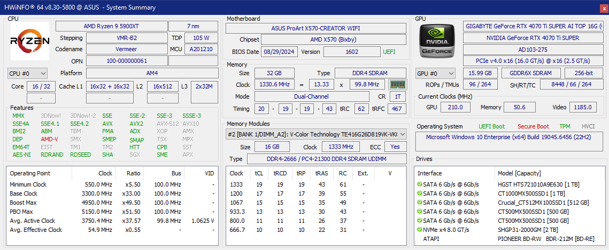Click the AMD Ryzen logo image
The height and width of the screenshot is (250, 609).
(x=30, y=41)
